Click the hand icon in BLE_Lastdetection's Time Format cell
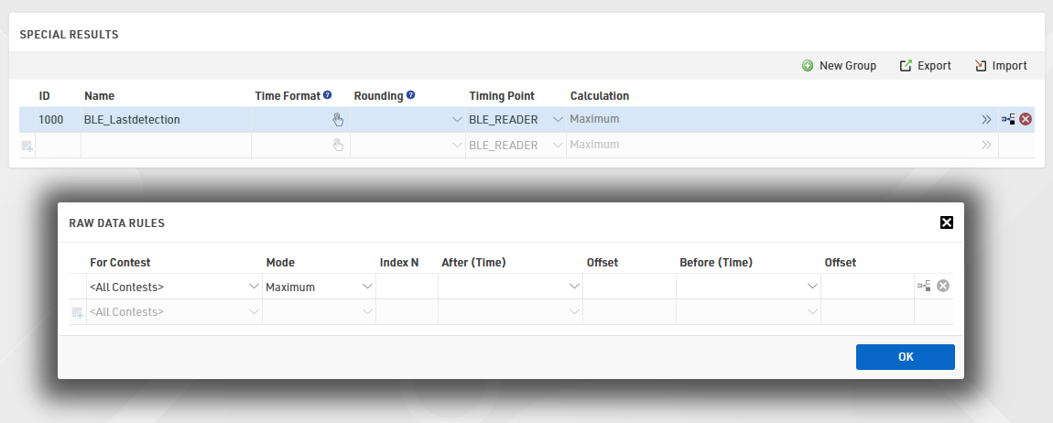This screenshot has width=1053, height=423. tap(337, 119)
